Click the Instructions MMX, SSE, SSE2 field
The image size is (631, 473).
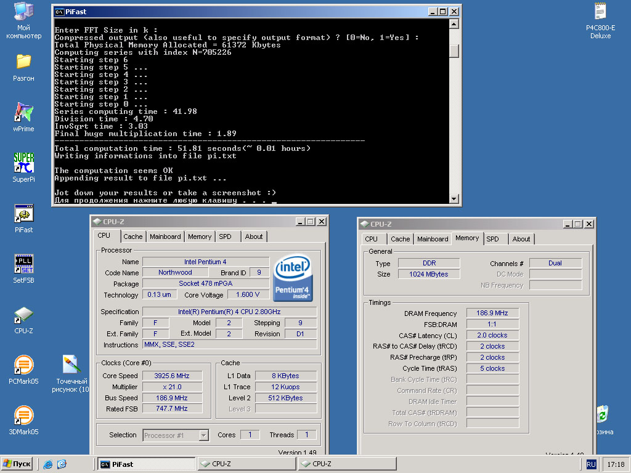pos(229,345)
